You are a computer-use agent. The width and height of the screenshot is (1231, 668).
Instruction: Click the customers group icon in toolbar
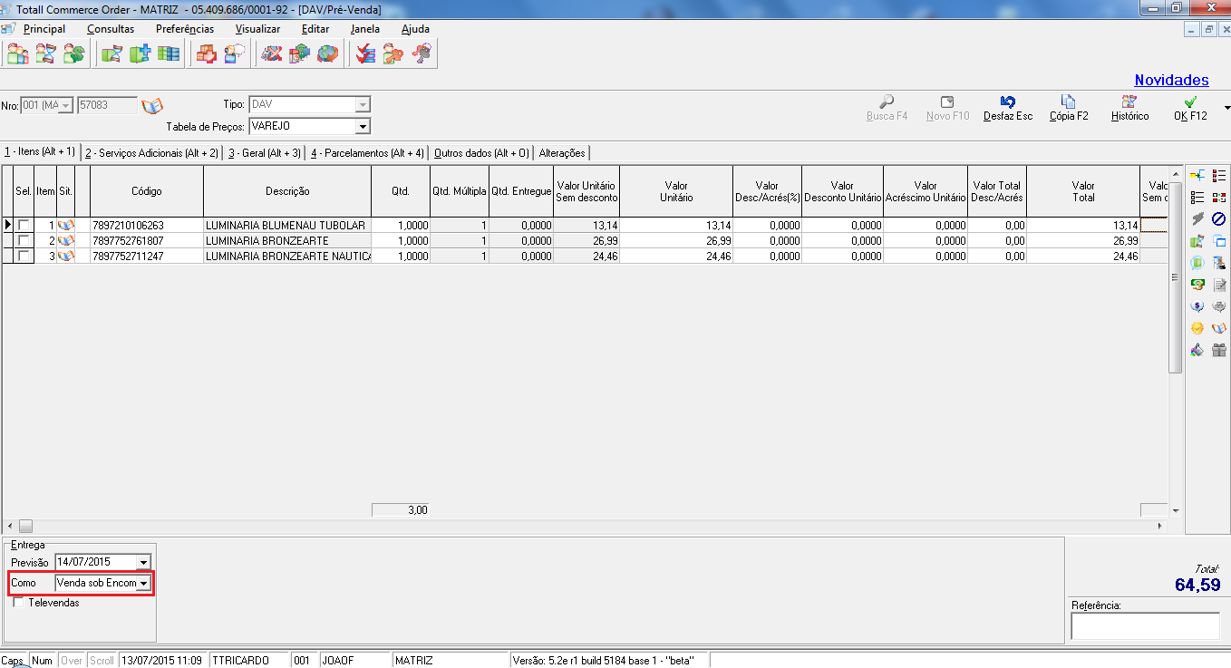pyautogui.click(x=17, y=54)
